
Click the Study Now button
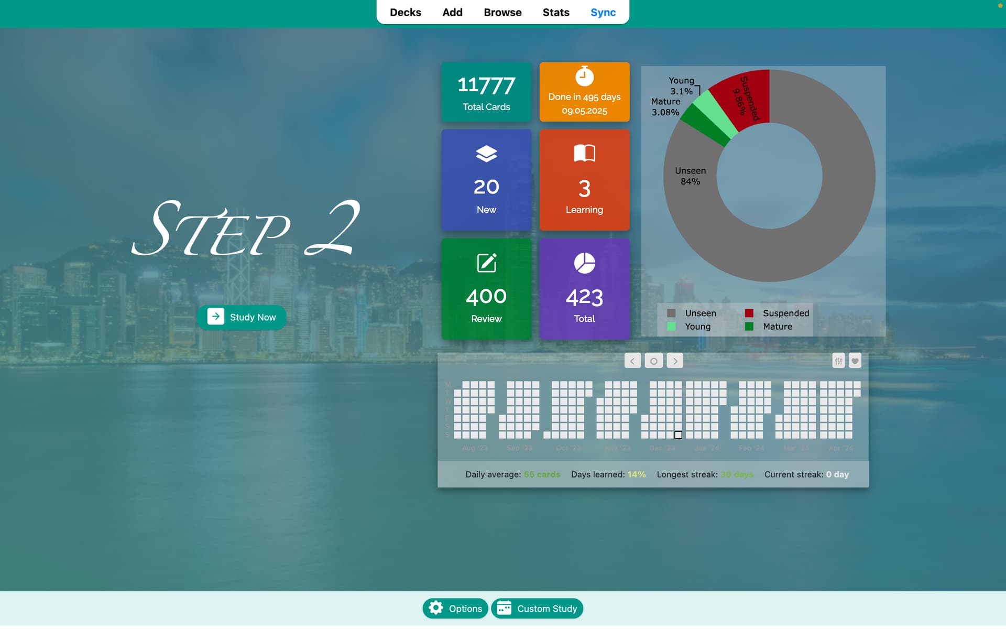pos(242,317)
